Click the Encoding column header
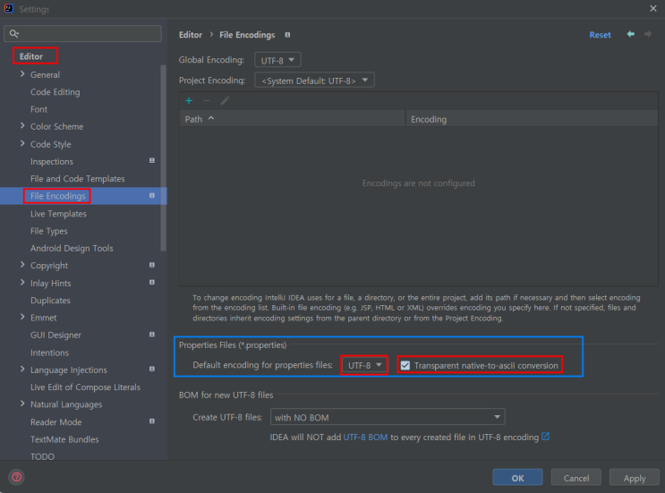This screenshot has width=665, height=493. 532,119
